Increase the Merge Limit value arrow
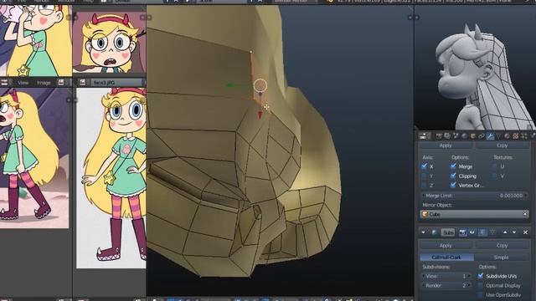536x301 pixels. [526, 196]
